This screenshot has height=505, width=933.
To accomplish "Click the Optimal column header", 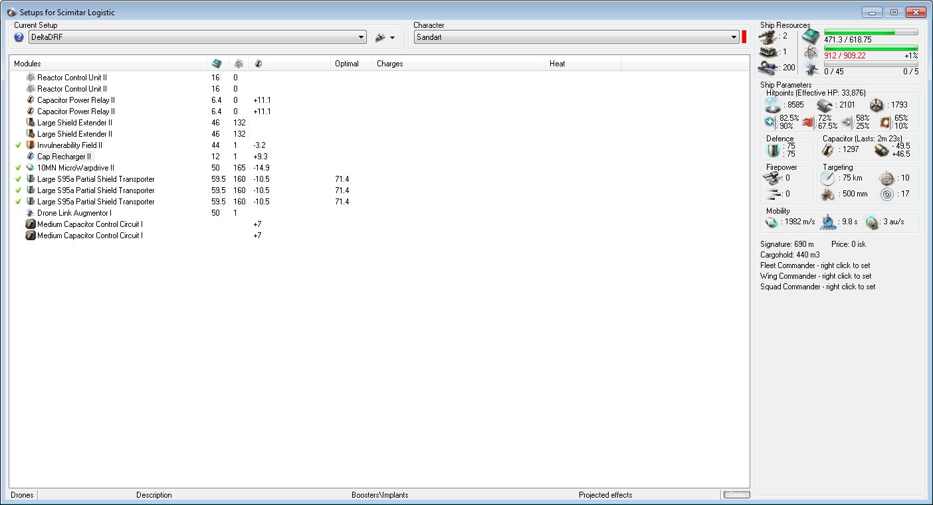I will point(352,64).
